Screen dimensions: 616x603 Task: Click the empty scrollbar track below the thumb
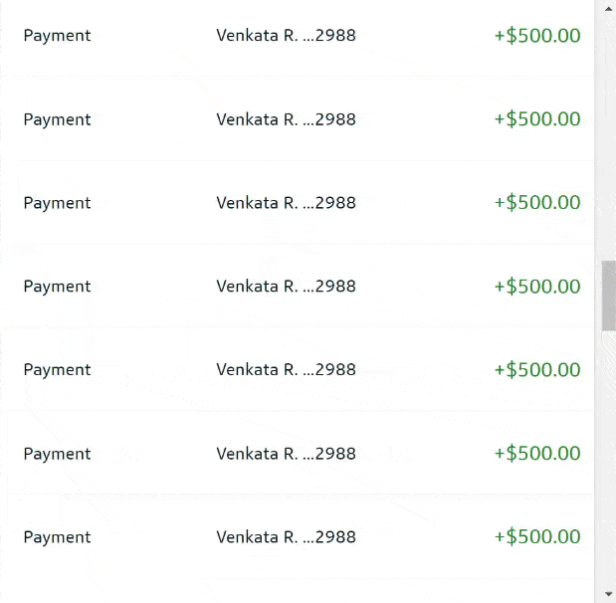tap(608, 458)
